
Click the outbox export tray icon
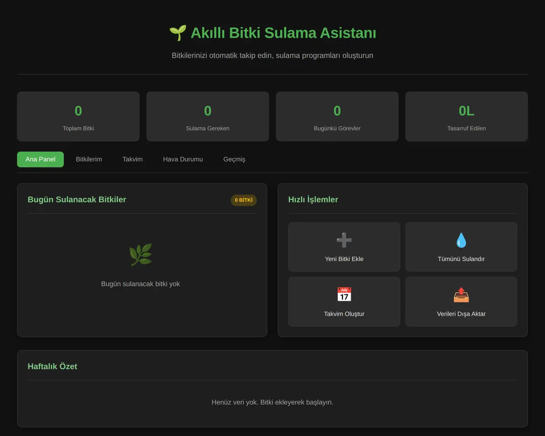[x=461, y=295]
